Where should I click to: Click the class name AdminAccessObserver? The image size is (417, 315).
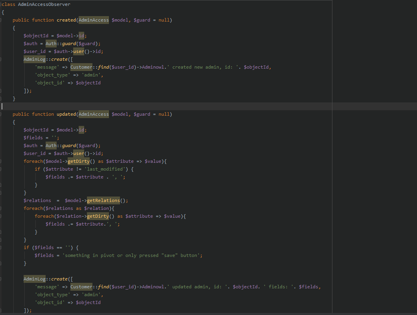(x=44, y=4)
